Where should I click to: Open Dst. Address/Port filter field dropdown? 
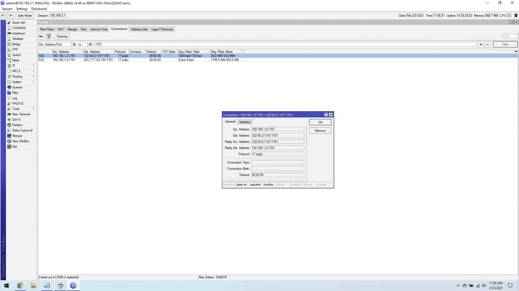[74, 44]
